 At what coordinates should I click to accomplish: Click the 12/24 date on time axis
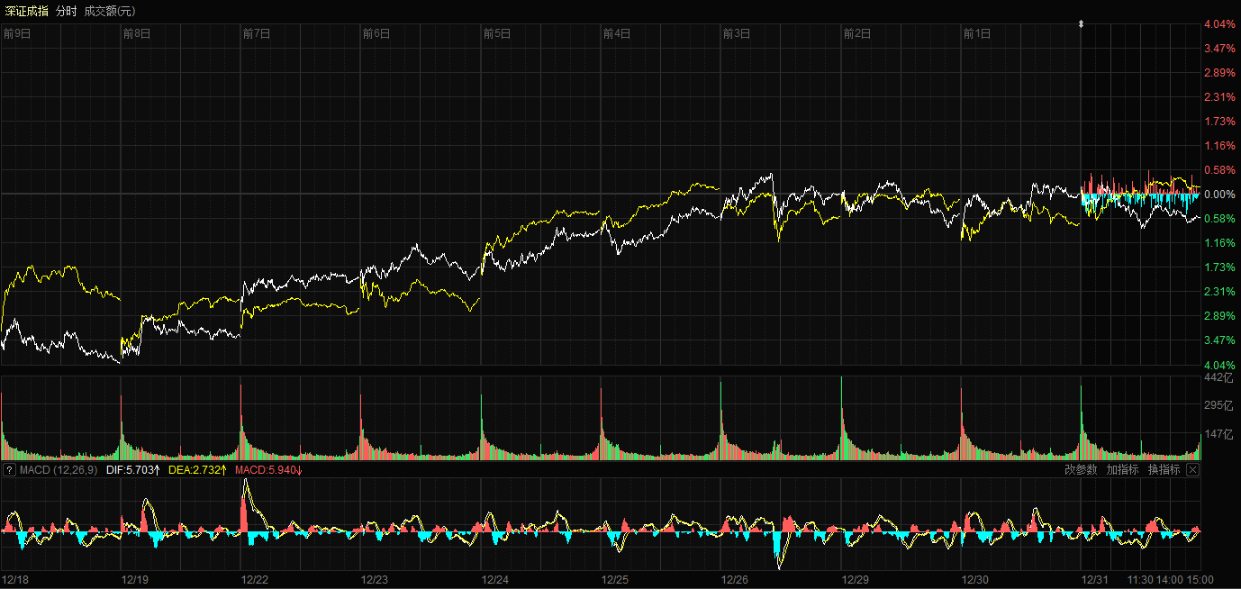[x=494, y=580]
